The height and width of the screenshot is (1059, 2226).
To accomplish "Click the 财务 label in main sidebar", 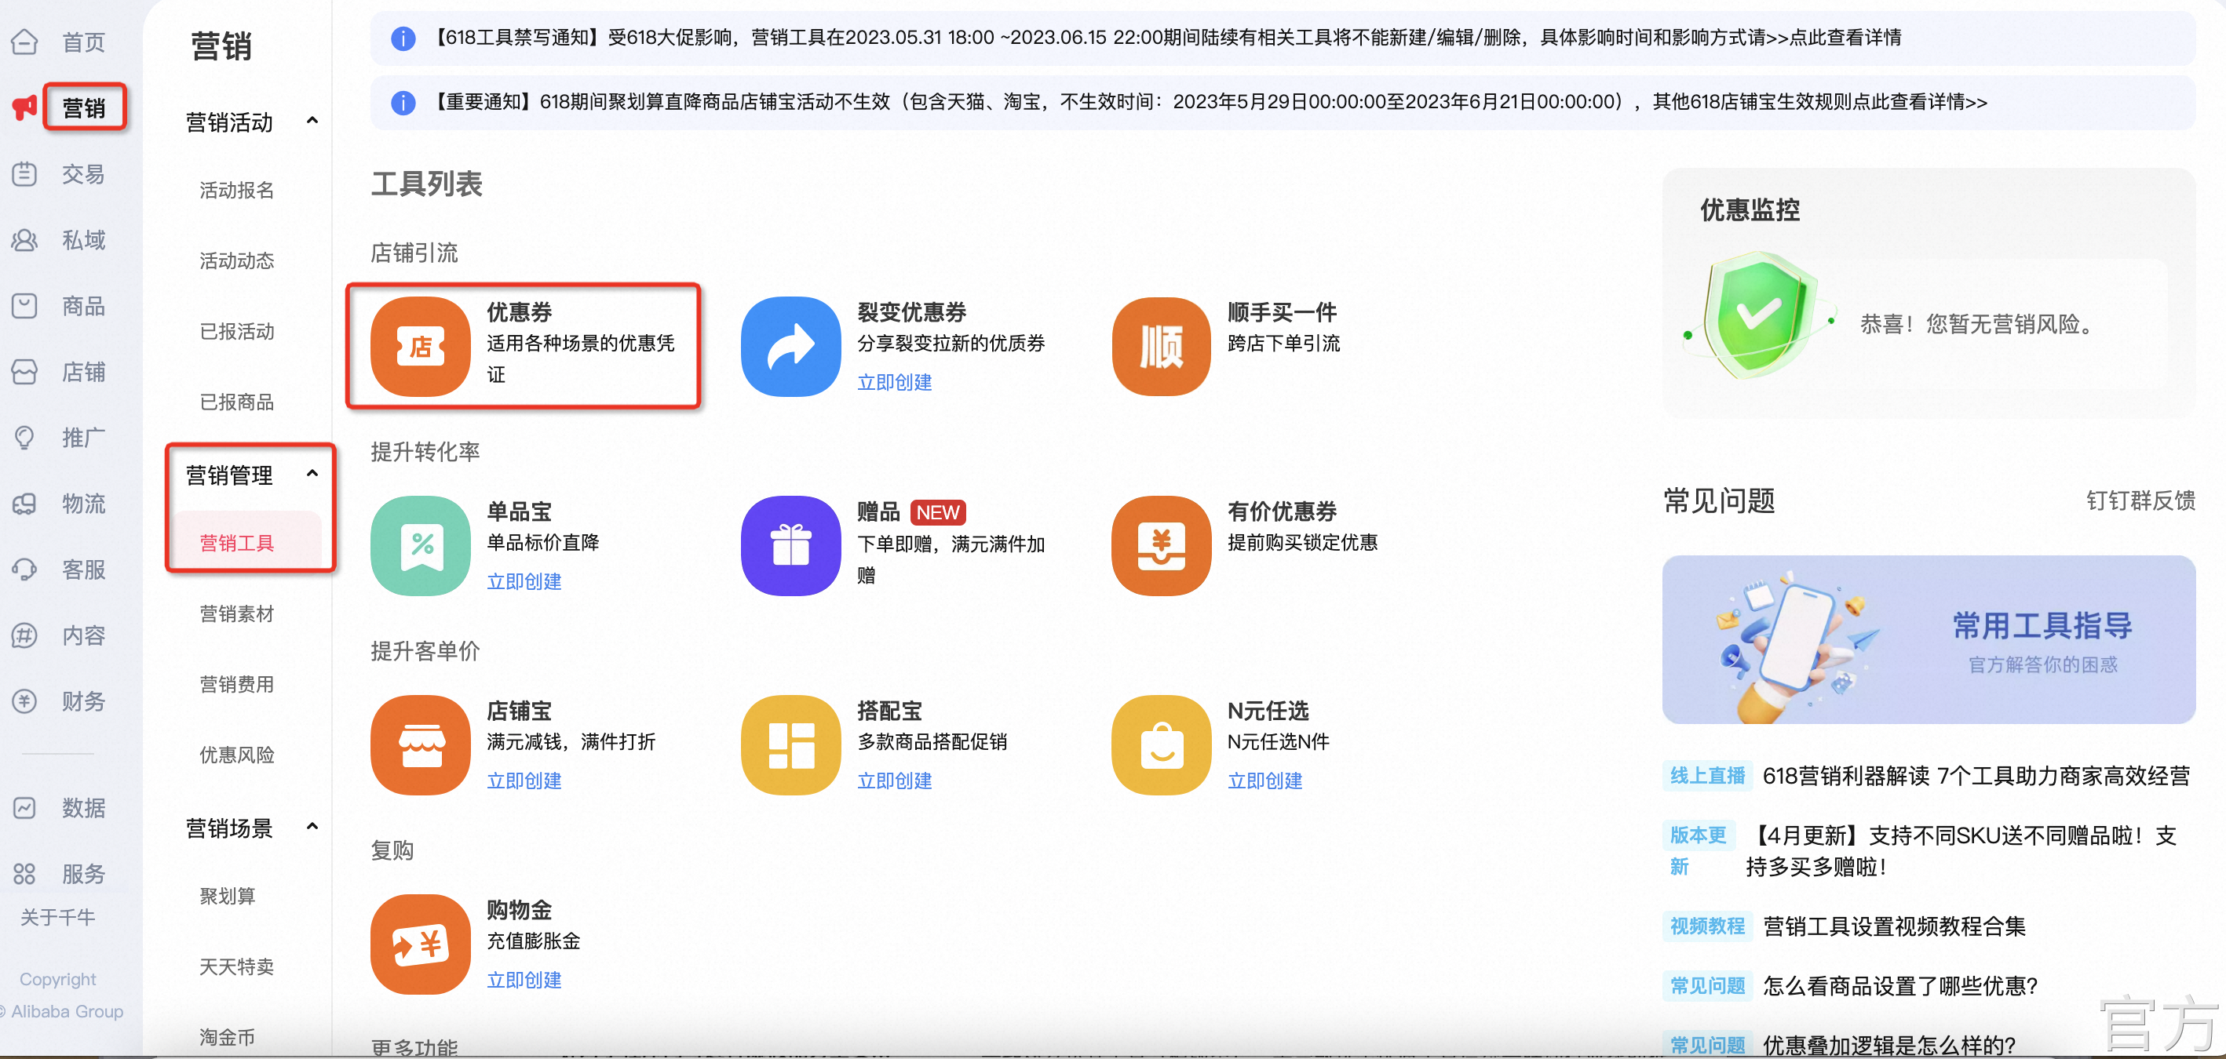I will tap(84, 701).
